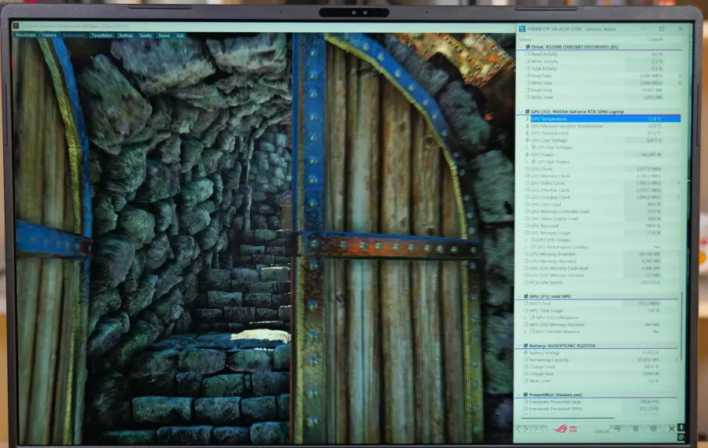Open the Camera menu in Heaven
The height and width of the screenshot is (448, 708).
click(50, 35)
